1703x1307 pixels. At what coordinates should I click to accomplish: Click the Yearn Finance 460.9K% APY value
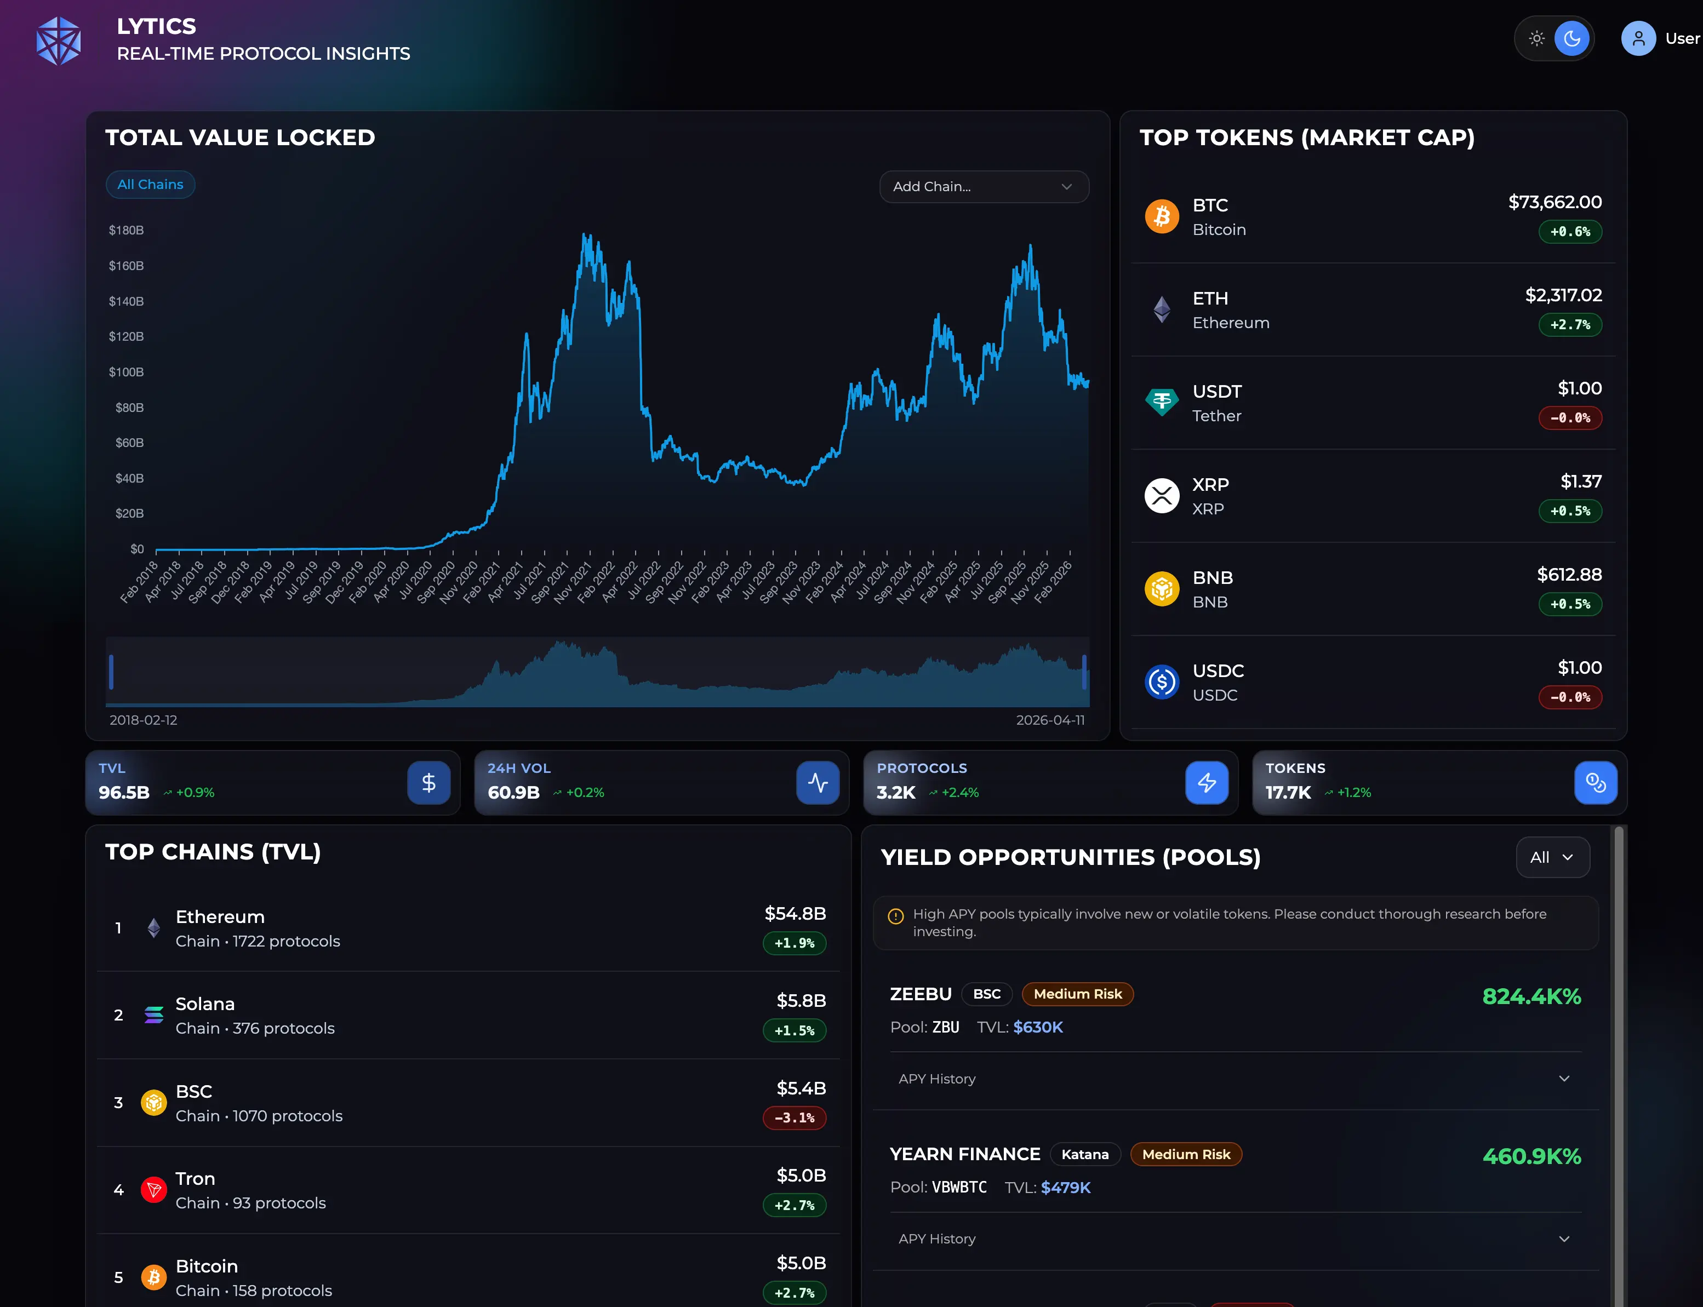(1531, 1157)
